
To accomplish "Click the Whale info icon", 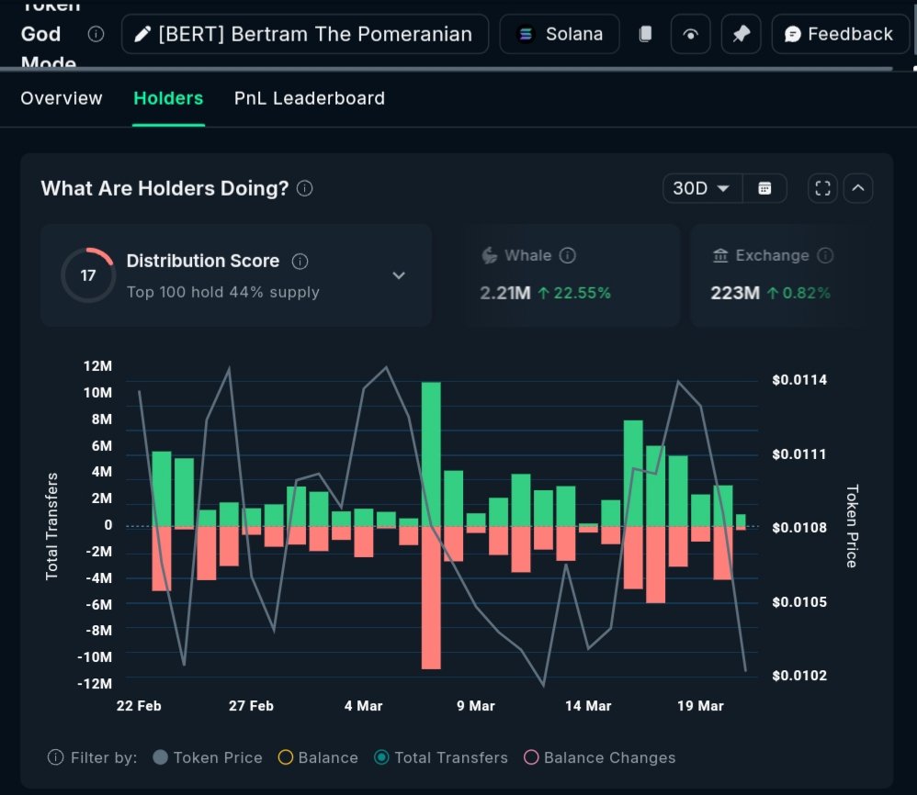I will (568, 255).
